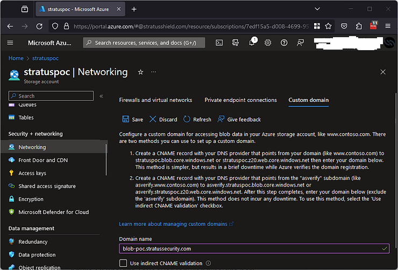The height and width of the screenshot is (270, 398).
Task: Open Directories and subscriptions filter icon
Action: coord(235,43)
